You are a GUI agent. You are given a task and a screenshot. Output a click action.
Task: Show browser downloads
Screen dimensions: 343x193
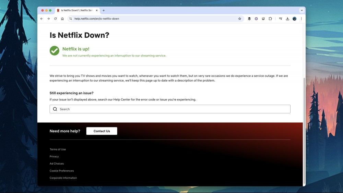pyautogui.click(x=287, y=19)
